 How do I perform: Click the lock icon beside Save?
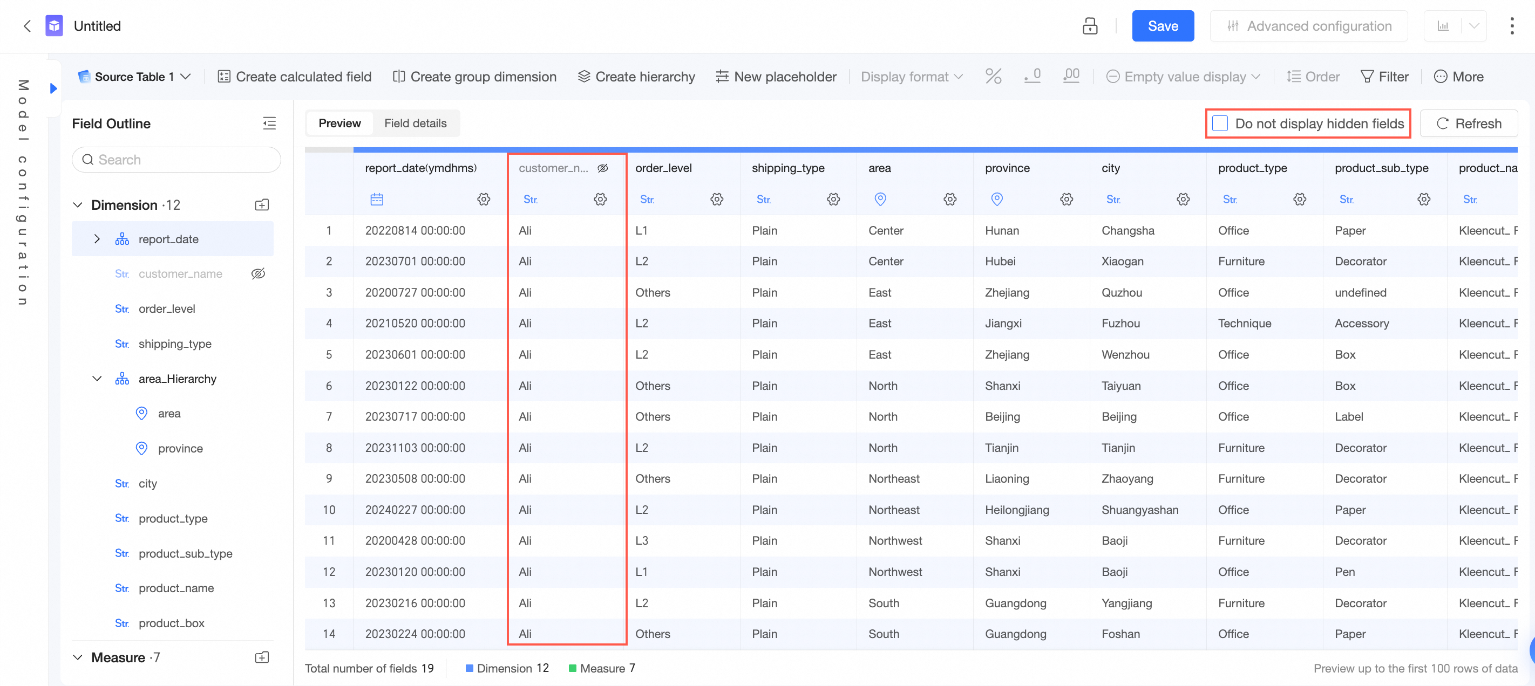point(1089,26)
